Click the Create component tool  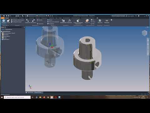tap(8, 21)
